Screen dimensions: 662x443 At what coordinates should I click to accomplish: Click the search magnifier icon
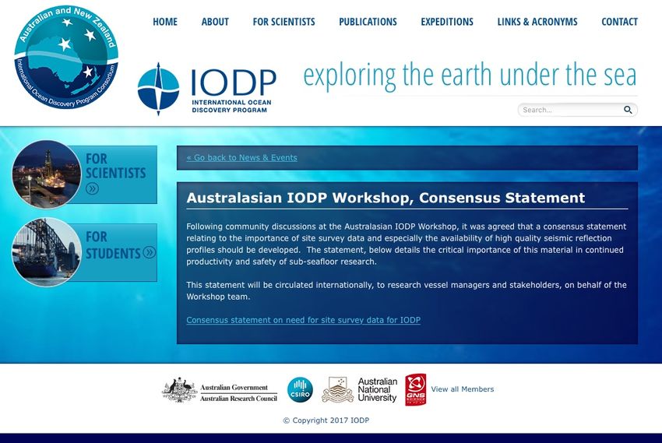628,110
